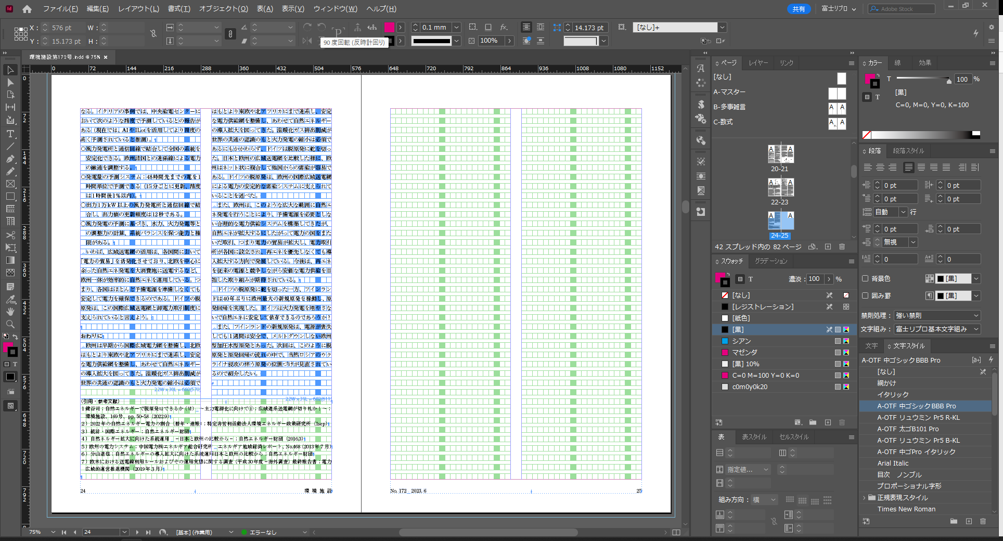This screenshot has width=1003, height=541.
Task: Apply justify-left paragraph alignment
Action: point(909,168)
